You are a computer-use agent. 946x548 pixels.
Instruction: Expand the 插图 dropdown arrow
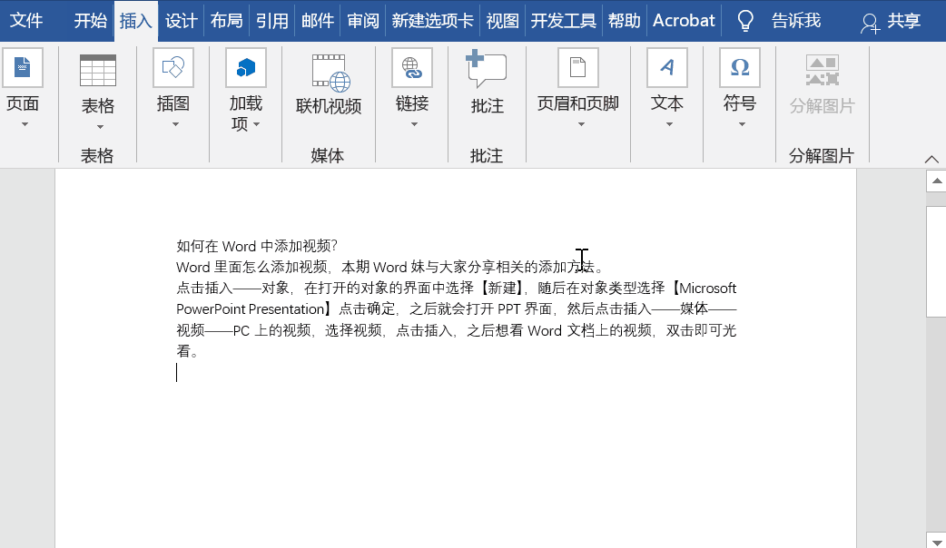[175, 125]
